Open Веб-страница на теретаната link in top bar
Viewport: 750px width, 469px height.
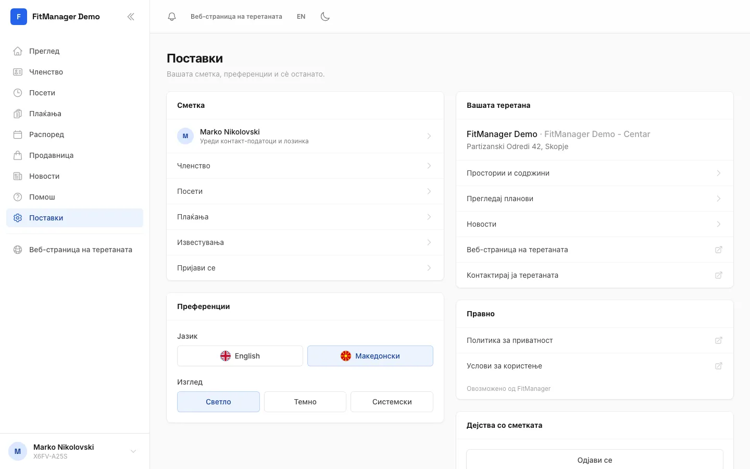236,17
